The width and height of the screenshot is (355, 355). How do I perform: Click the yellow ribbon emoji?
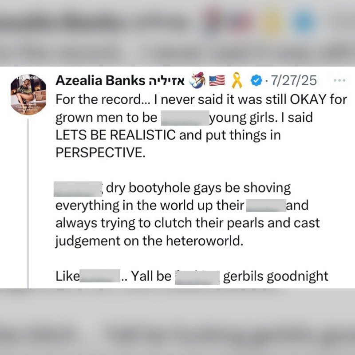[237, 80]
